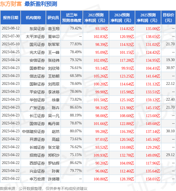Click the date 2023-08-12 cell
Viewport: 176px width, 191px height.
click(11, 28)
